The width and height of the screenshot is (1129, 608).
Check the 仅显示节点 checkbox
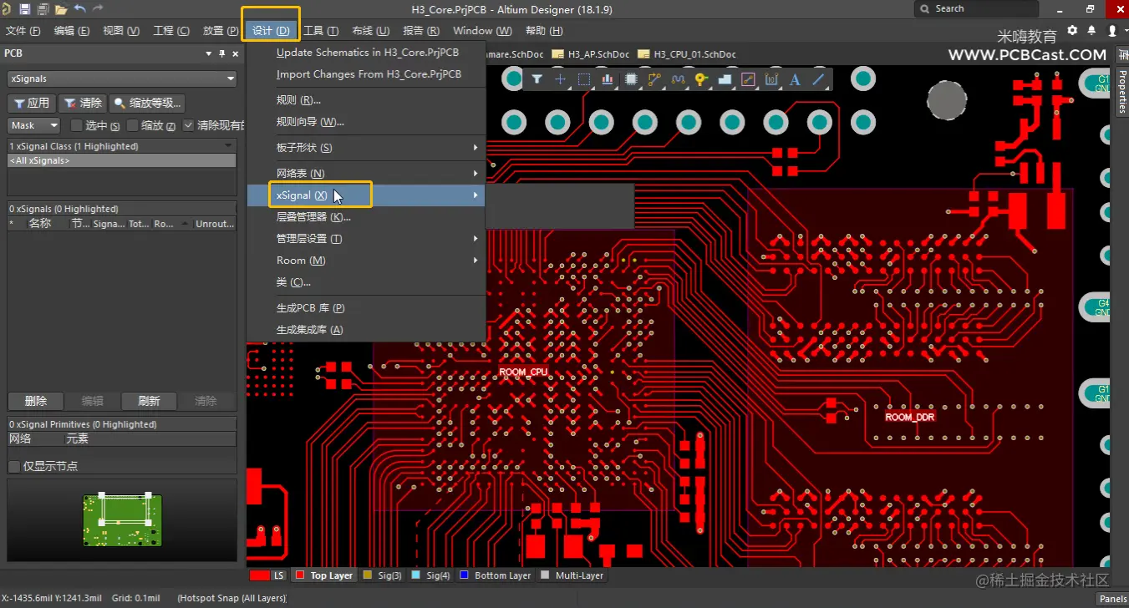[x=14, y=466]
